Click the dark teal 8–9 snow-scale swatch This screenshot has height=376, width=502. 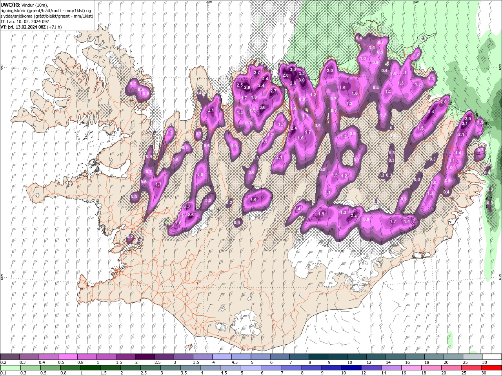(318, 357)
